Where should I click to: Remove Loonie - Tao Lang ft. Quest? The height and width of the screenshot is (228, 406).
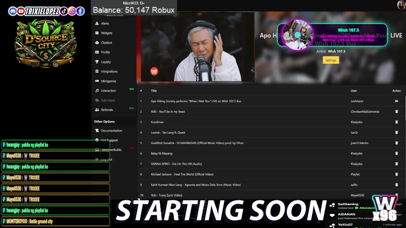[396, 132]
